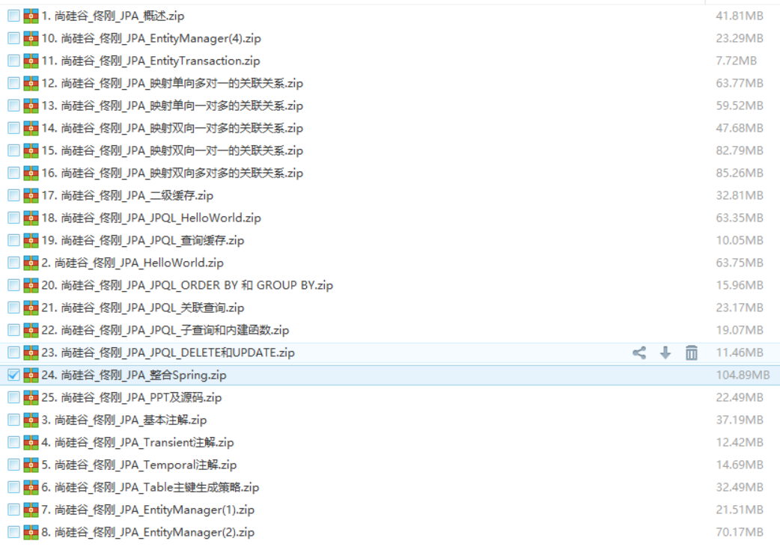Image resolution: width=780 pixels, height=547 pixels.
Task: Click the trash delete icon on row 23
Action: pyautogui.click(x=692, y=352)
